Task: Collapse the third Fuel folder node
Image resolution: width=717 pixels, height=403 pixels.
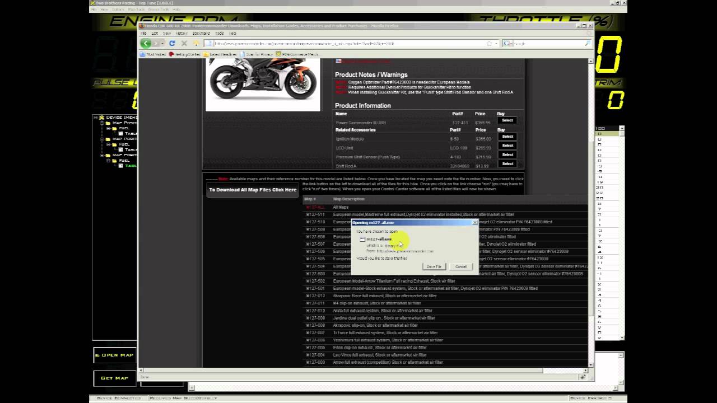Action: (x=109, y=161)
